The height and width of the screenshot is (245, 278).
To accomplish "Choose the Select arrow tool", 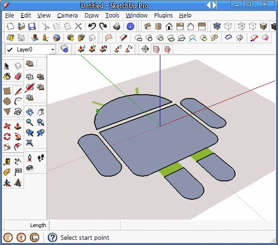I will pos(7,66).
